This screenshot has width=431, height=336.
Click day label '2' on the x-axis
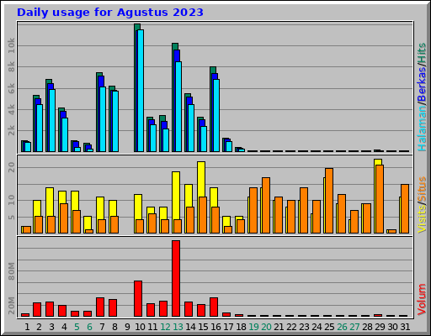click(x=39, y=327)
